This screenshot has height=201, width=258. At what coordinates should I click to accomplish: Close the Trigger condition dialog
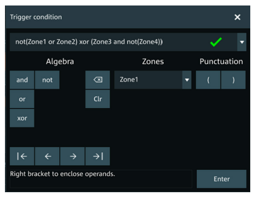click(x=238, y=17)
